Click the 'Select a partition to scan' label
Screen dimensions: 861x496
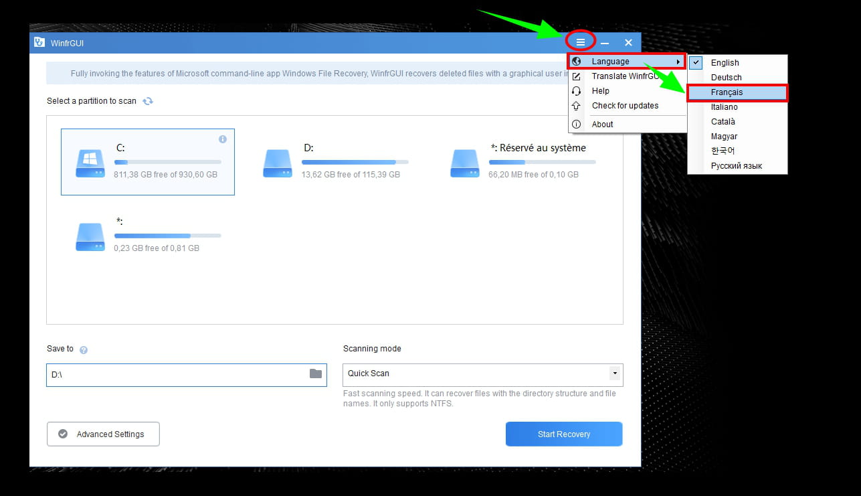click(92, 101)
